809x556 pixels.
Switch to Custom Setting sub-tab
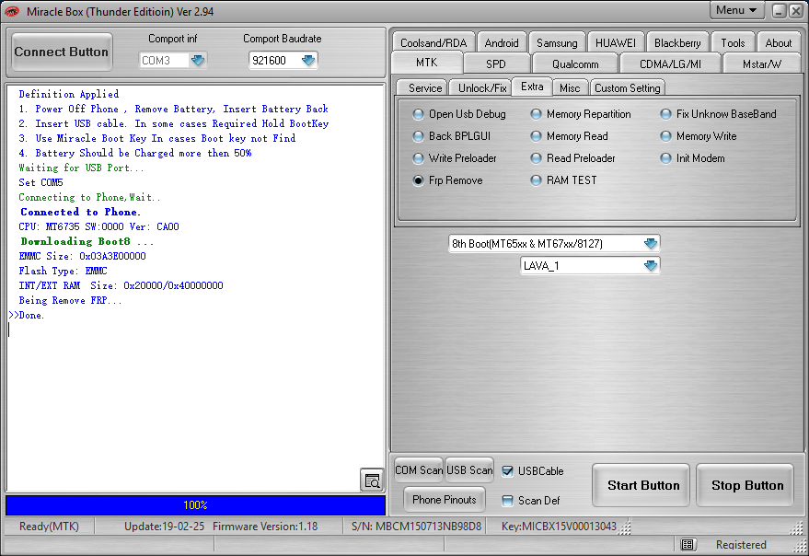pyautogui.click(x=628, y=88)
